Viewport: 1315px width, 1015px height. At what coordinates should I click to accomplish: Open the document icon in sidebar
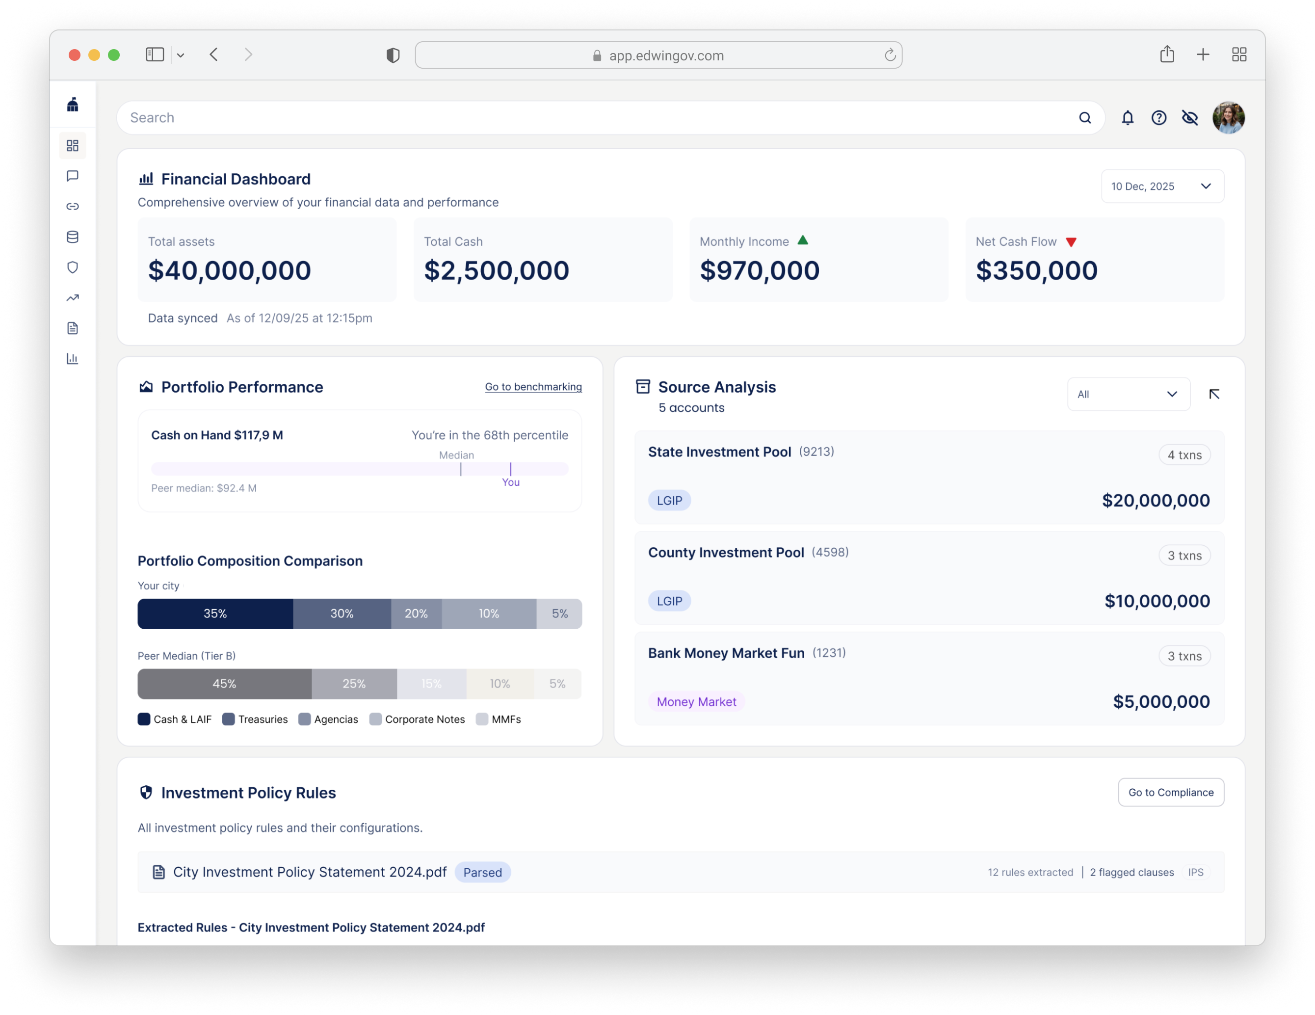[x=72, y=328]
